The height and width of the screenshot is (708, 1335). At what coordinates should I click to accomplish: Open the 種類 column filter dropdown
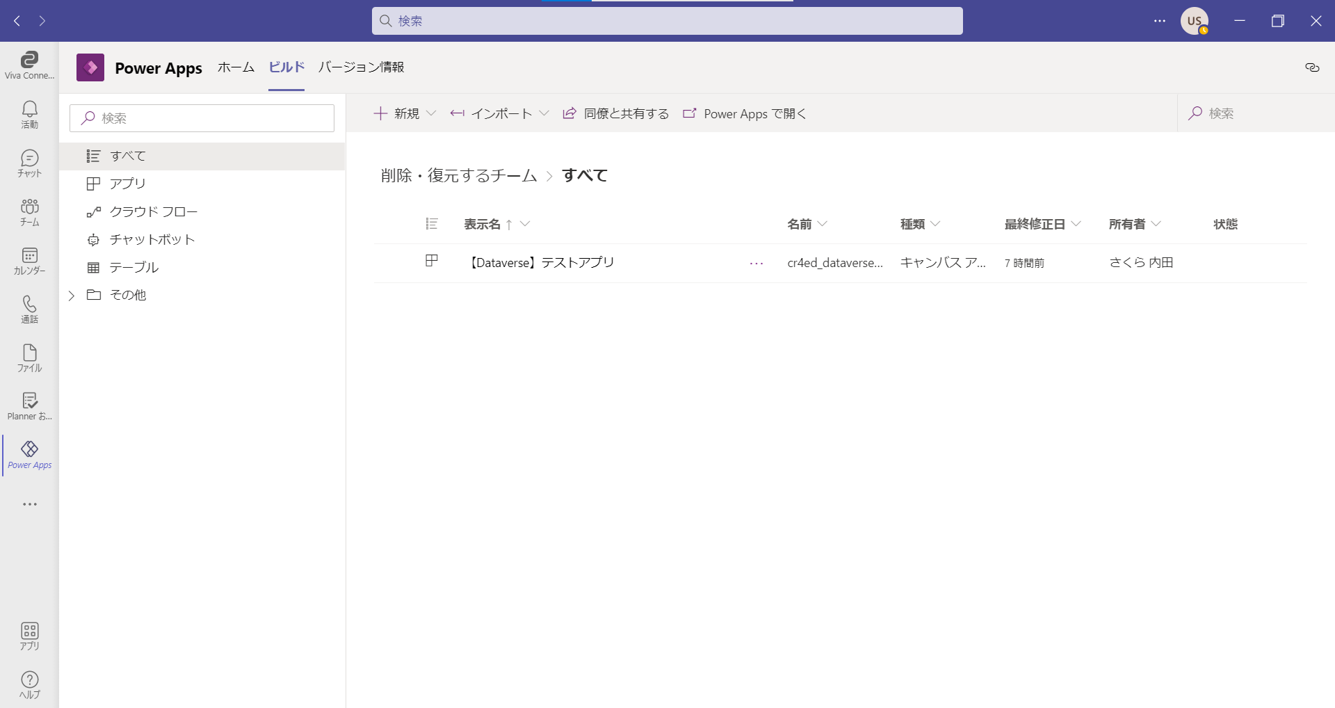pos(935,224)
